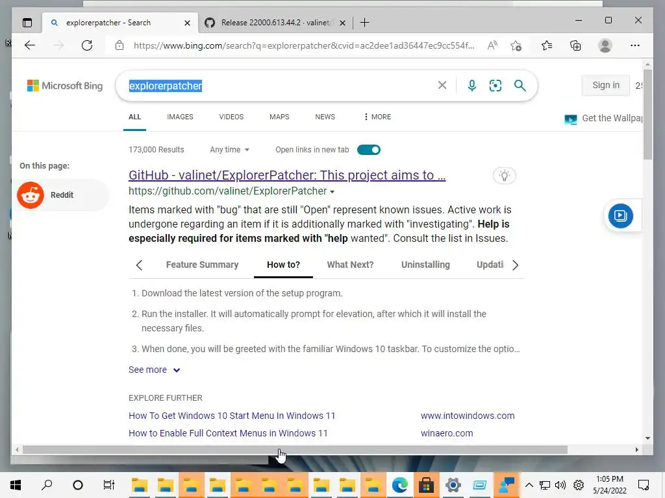Switch to the Release 22000.613.44.2 tab
The image size is (665, 498).
pyautogui.click(x=275, y=23)
